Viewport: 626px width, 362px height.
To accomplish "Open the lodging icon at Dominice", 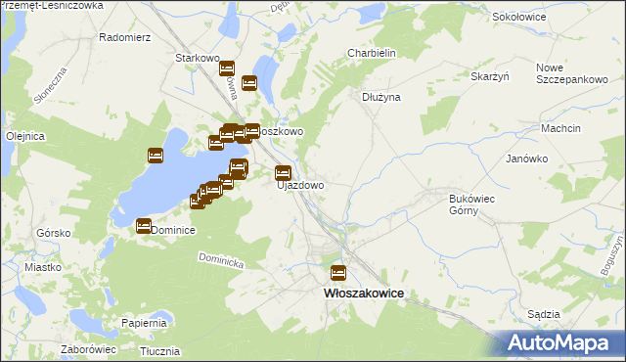I will coord(144,226).
